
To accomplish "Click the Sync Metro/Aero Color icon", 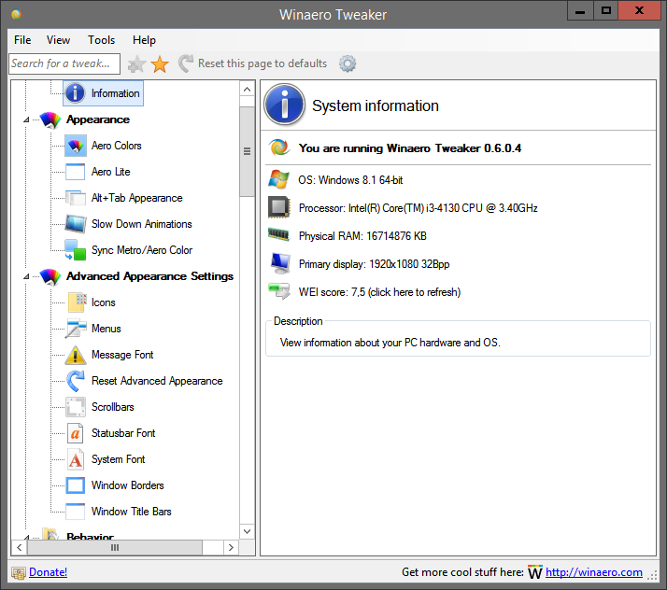I will (76, 250).
